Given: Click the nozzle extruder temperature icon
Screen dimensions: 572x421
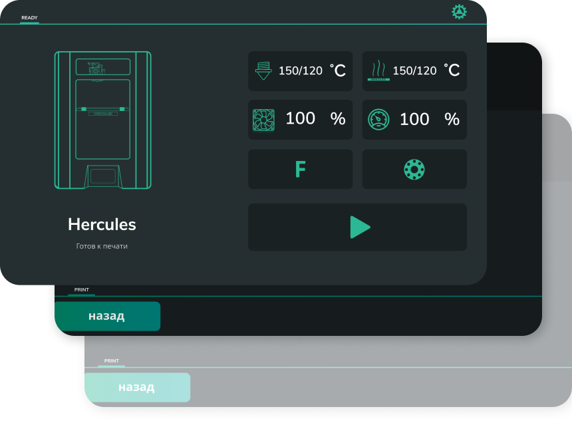Looking at the screenshot, I should [263, 70].
